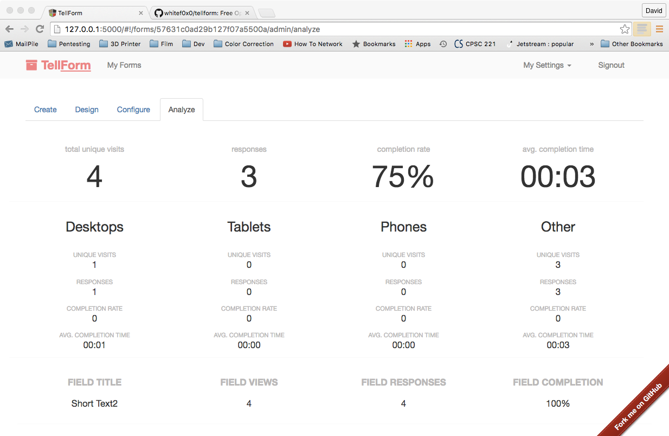The height and width of the screenshot is (436, 669).
Task: Click the Fork me on GitHub ribbon
Action: pos(638,407)
